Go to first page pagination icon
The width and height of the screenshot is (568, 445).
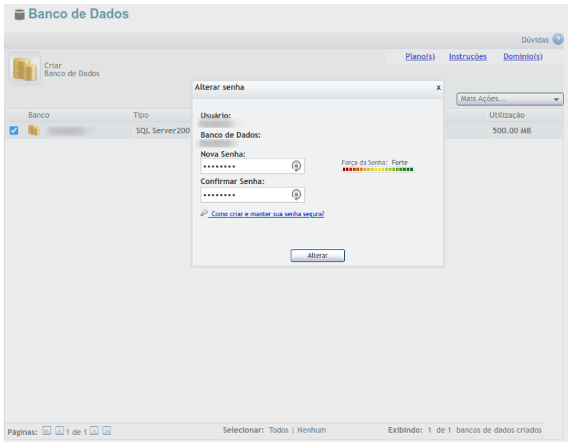47,431
